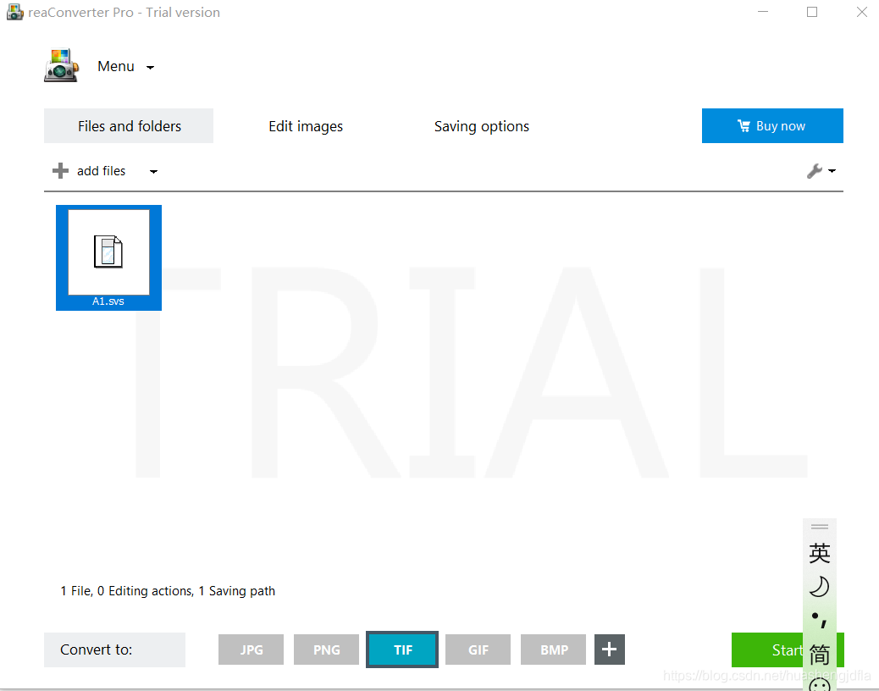Select the A1.svs file thumbnail
Viewport: 879px width, 691px height.
pyautogui.click(x=108, y=257)
